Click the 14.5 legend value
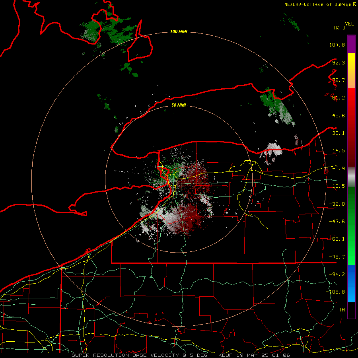 [x=339, y=151]
